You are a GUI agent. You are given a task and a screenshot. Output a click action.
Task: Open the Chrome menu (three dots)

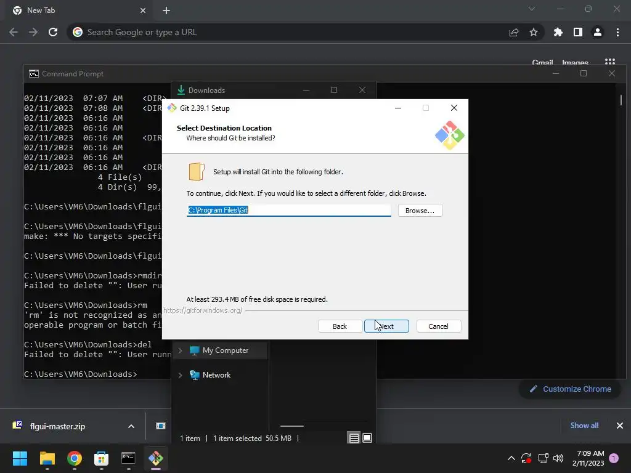(x=617, y=32)
